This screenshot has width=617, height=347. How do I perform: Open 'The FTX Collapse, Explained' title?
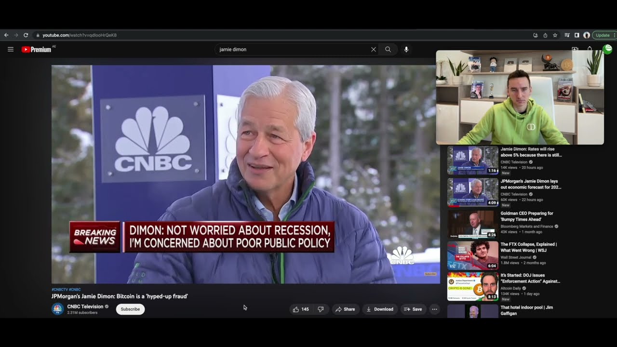click(529, 247)
